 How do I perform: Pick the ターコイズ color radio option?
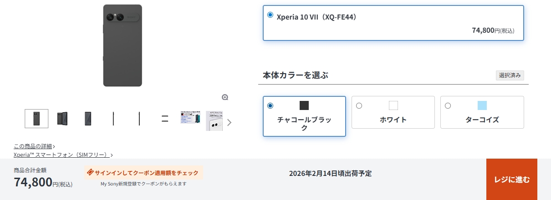[448, 105]
